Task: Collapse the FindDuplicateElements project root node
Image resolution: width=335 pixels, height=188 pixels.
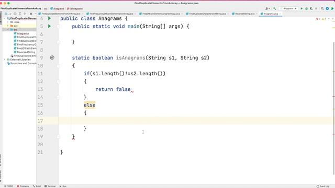Action: 5,18
